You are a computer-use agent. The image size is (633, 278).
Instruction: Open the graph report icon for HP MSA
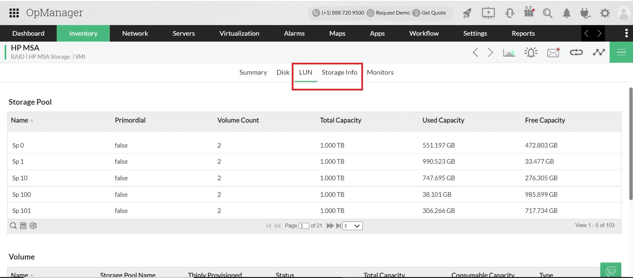[x=509, y=52]
